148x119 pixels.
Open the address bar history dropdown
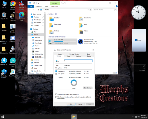(x=88, y=10)
